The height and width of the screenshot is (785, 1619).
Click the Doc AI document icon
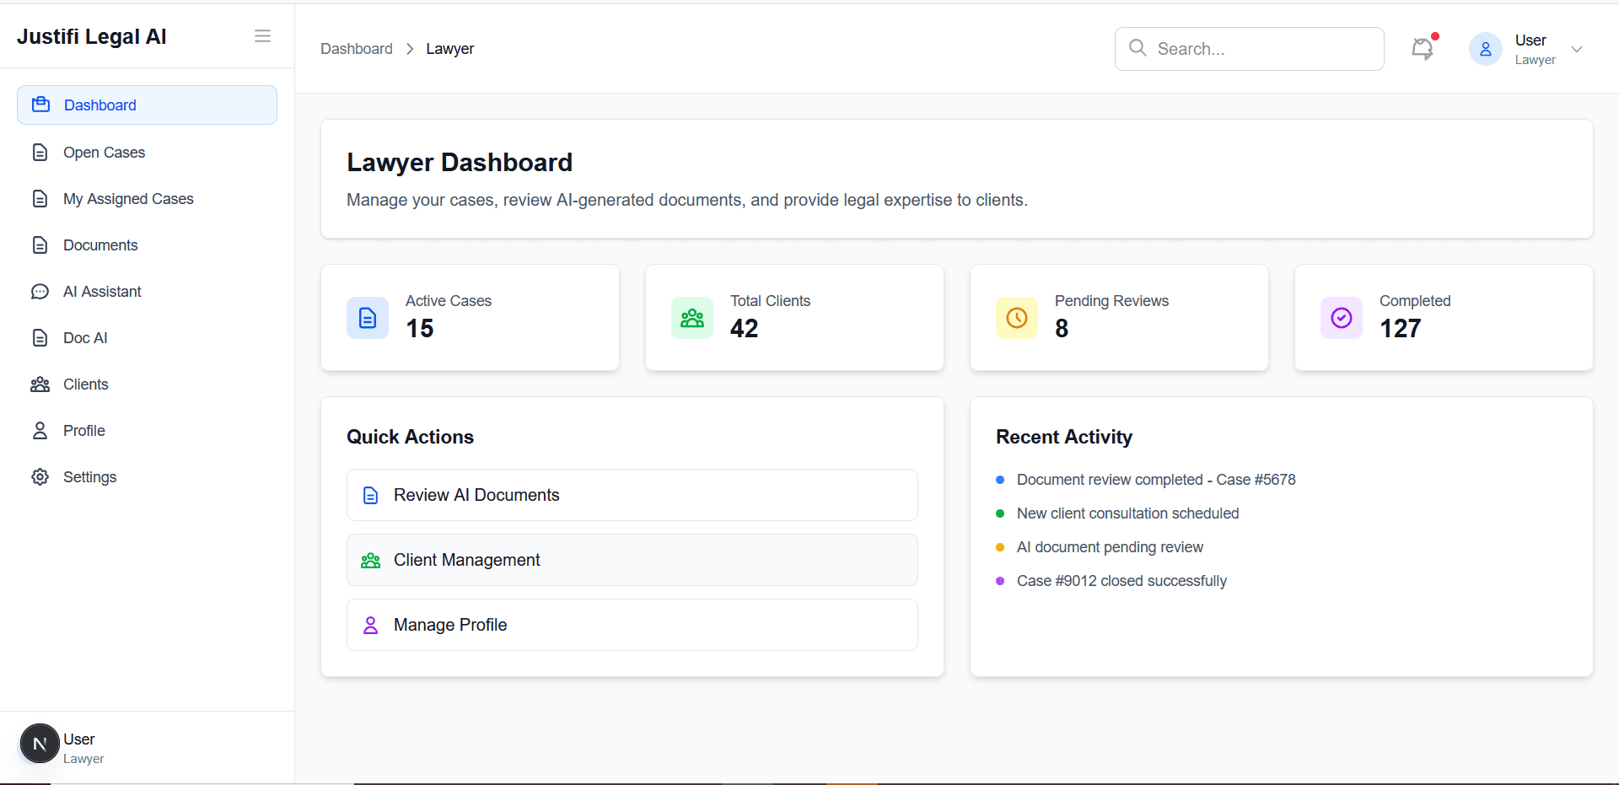coord(40,337)
